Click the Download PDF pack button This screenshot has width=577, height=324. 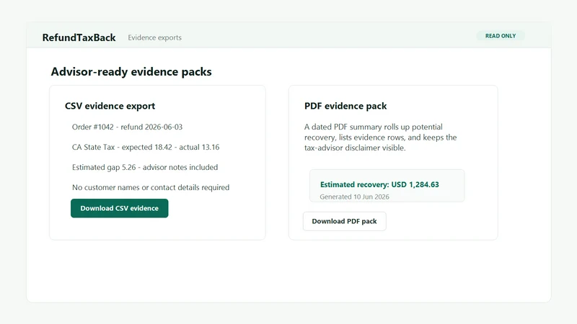pos(345,221)
